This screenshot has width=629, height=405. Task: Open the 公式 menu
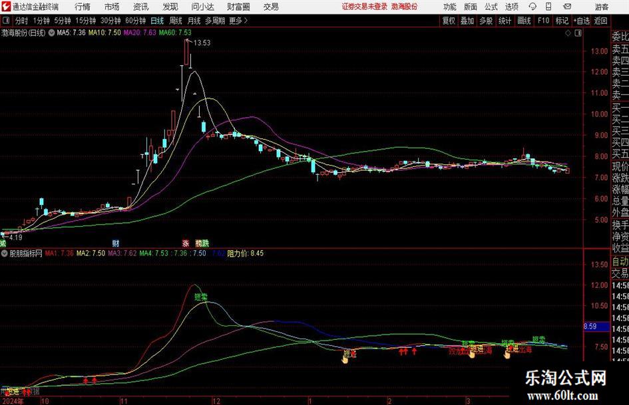[491, 7]
